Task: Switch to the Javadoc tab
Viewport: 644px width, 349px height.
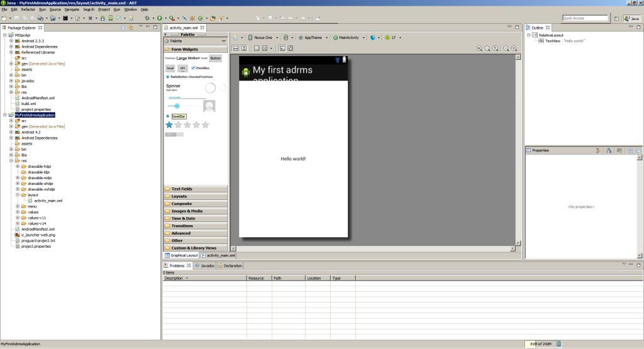Action: (205, 265)
